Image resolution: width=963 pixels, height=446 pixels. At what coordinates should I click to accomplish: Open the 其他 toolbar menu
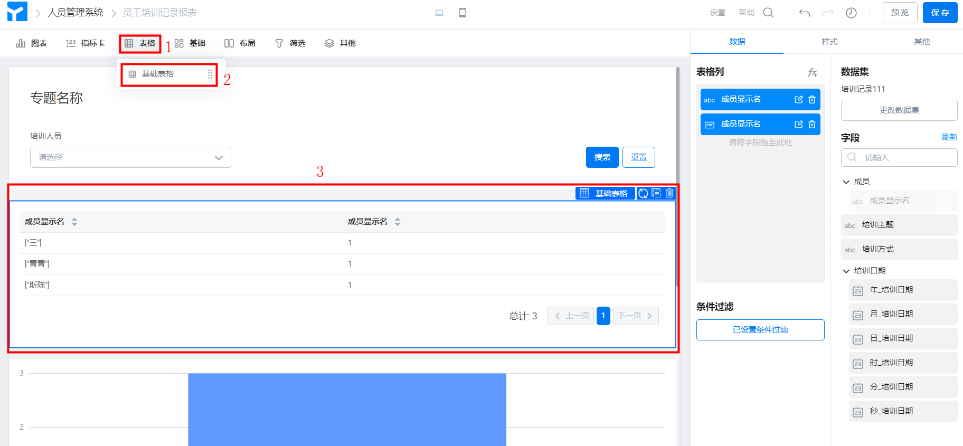pos(340,43)
